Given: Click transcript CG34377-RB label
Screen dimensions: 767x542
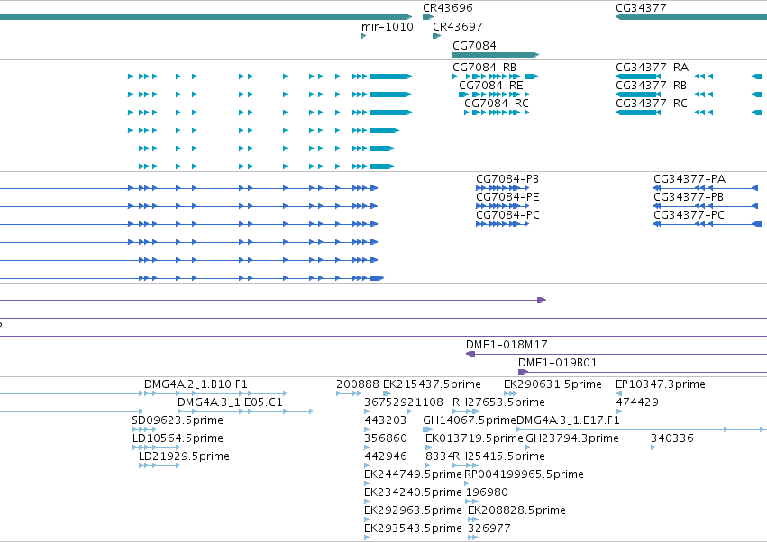Looking at the screenshot, I should (x=651, y=86).
